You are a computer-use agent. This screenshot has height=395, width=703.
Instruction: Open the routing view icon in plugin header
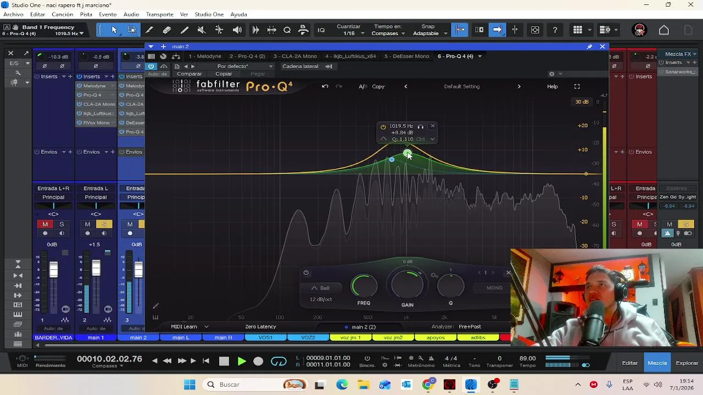[x=176, y=56]
